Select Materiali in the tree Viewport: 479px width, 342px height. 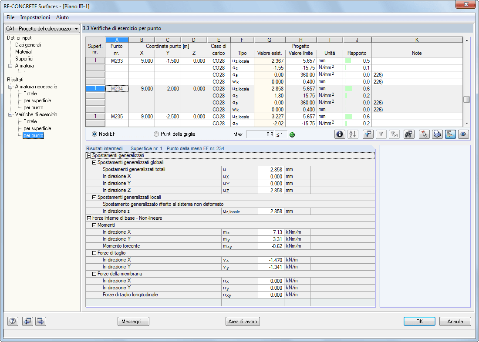(24, 52)
